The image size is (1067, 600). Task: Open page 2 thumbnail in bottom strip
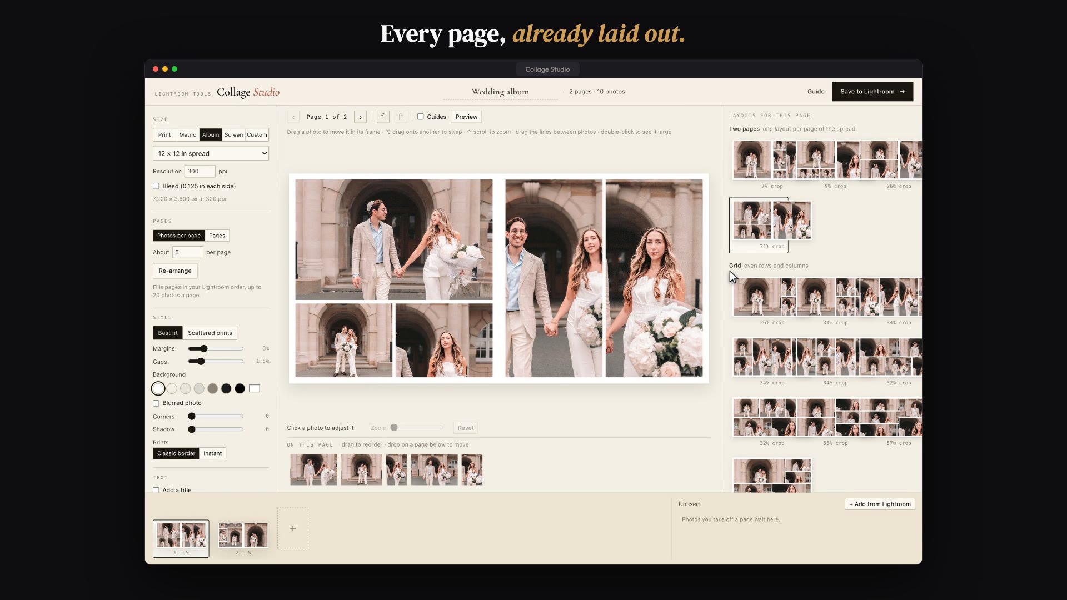(243, 538)
